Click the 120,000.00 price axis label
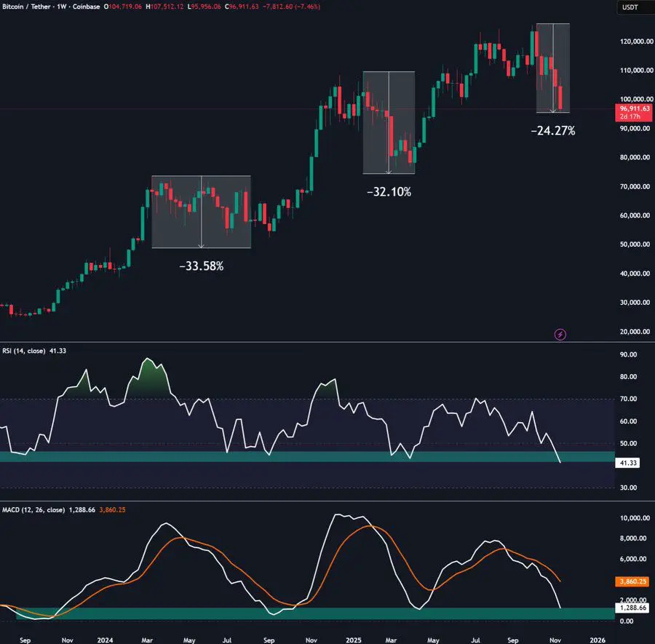This screenshot has height=644, width=655. (636, 41)
